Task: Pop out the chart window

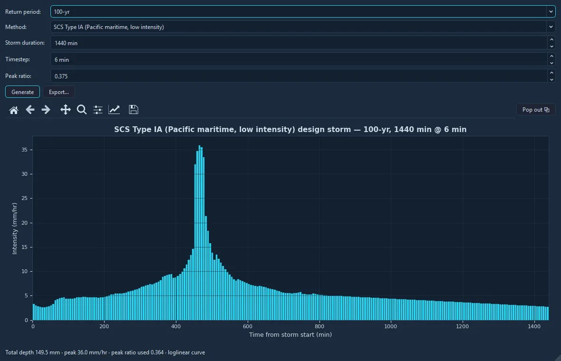Action: [536, 110]
